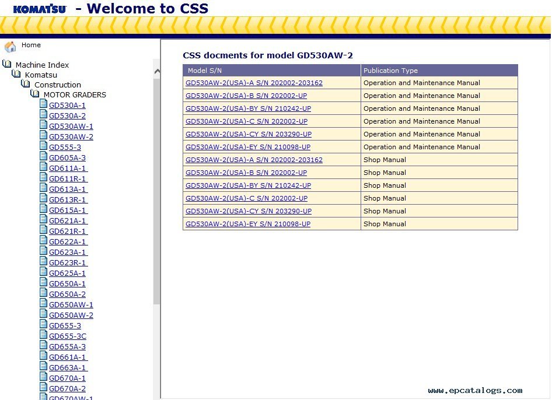Open GD530AW-2(USA)-BY Shop Manual link
Image resolution: width=552 pixels, height=400 pixels.
[x=248, y=186]
